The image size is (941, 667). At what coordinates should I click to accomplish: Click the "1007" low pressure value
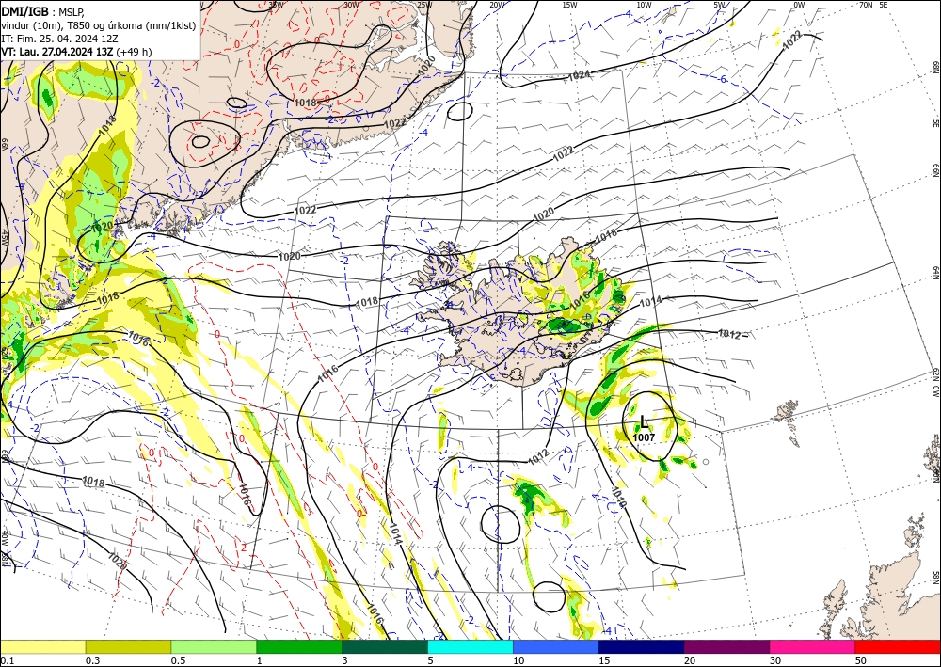(x=644, y=437)
